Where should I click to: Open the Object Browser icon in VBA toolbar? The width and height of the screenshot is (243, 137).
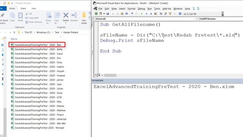click(x=170, y=14)
